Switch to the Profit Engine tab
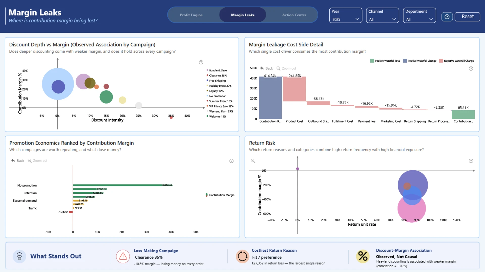The height and width of the screenshot is (272, 485). pos(191,15)
